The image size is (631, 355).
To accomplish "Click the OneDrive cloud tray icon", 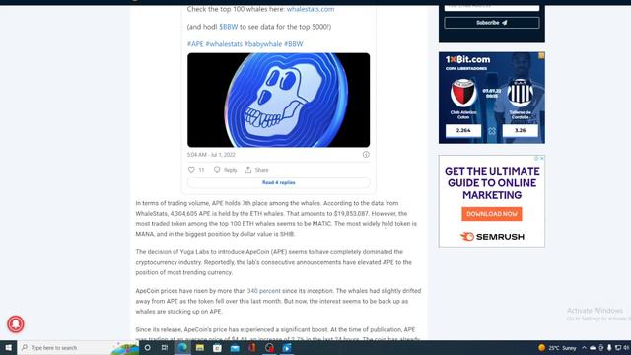I will (x=593, y=348).
